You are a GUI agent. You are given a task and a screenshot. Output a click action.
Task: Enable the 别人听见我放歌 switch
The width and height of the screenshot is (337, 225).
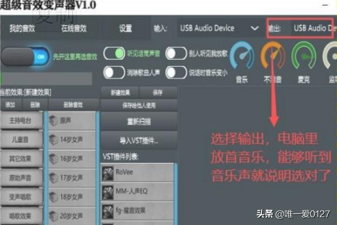tap(176, 53)
